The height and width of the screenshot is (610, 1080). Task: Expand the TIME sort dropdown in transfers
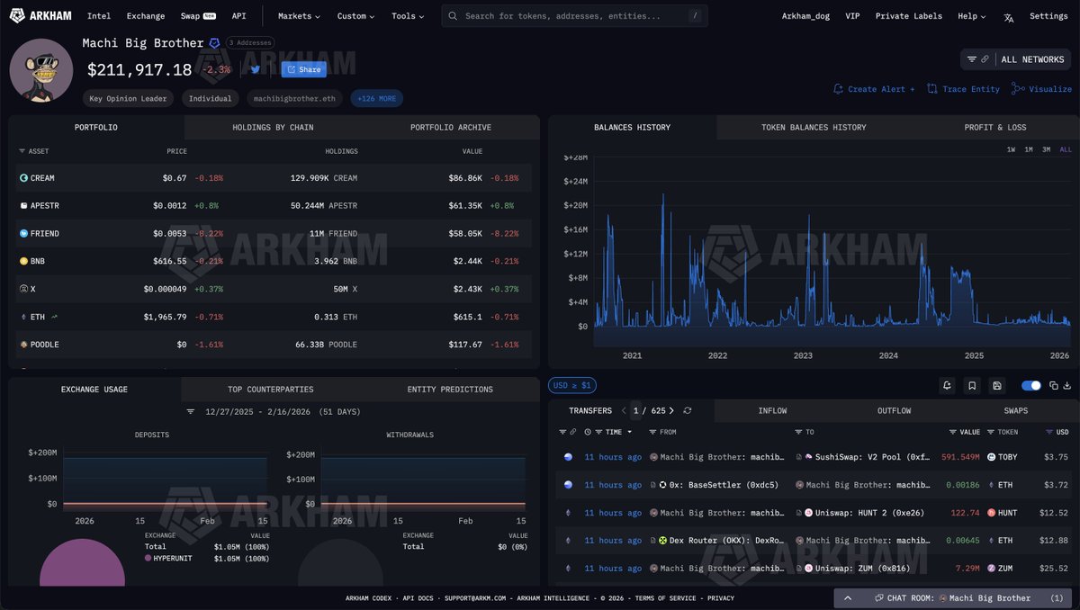[x=630, y=432]
